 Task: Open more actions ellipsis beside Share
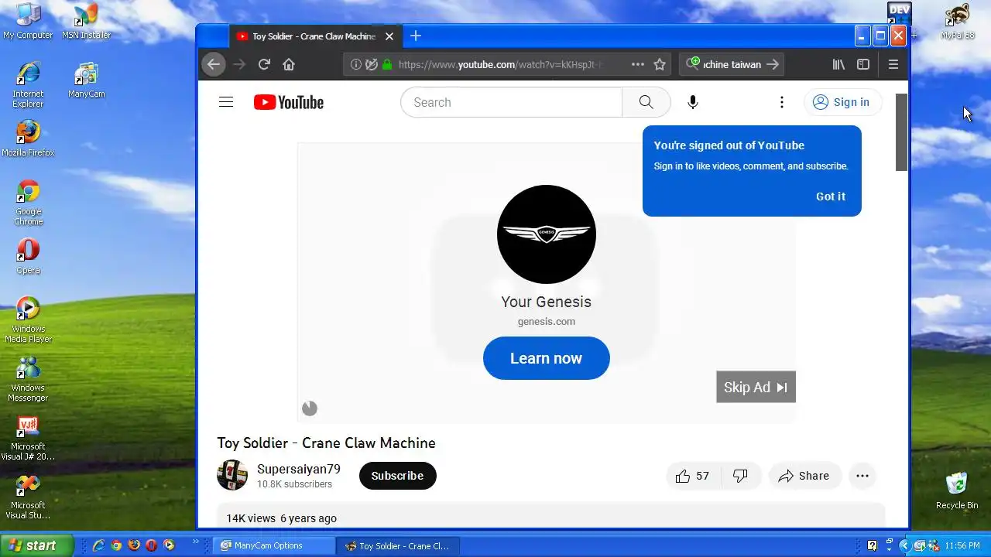pyautogui.click(x=862, y=476)
